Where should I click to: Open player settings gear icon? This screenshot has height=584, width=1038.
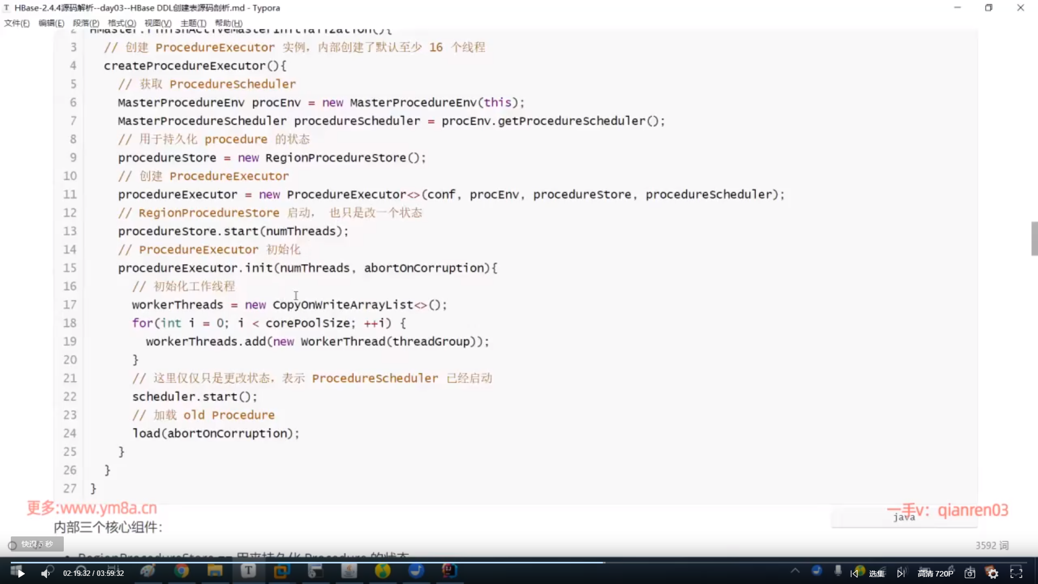tap(993, 573)
